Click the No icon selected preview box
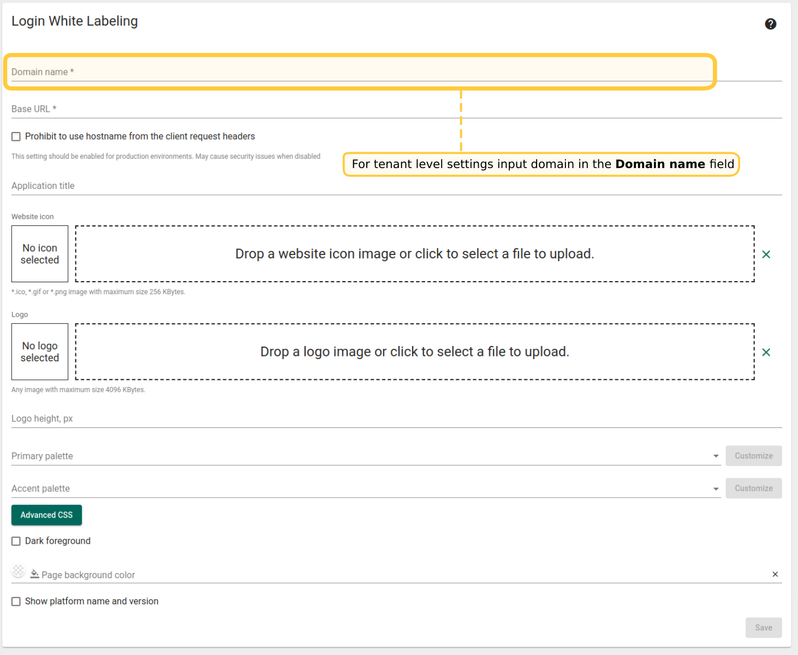 tap(40, 254)
